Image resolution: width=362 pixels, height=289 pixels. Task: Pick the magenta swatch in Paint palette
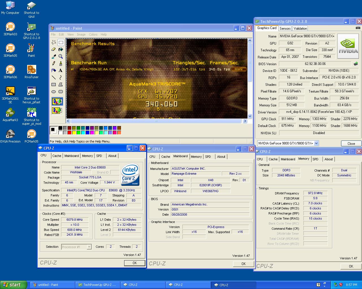pyautogui.click(x=92, y=132)
